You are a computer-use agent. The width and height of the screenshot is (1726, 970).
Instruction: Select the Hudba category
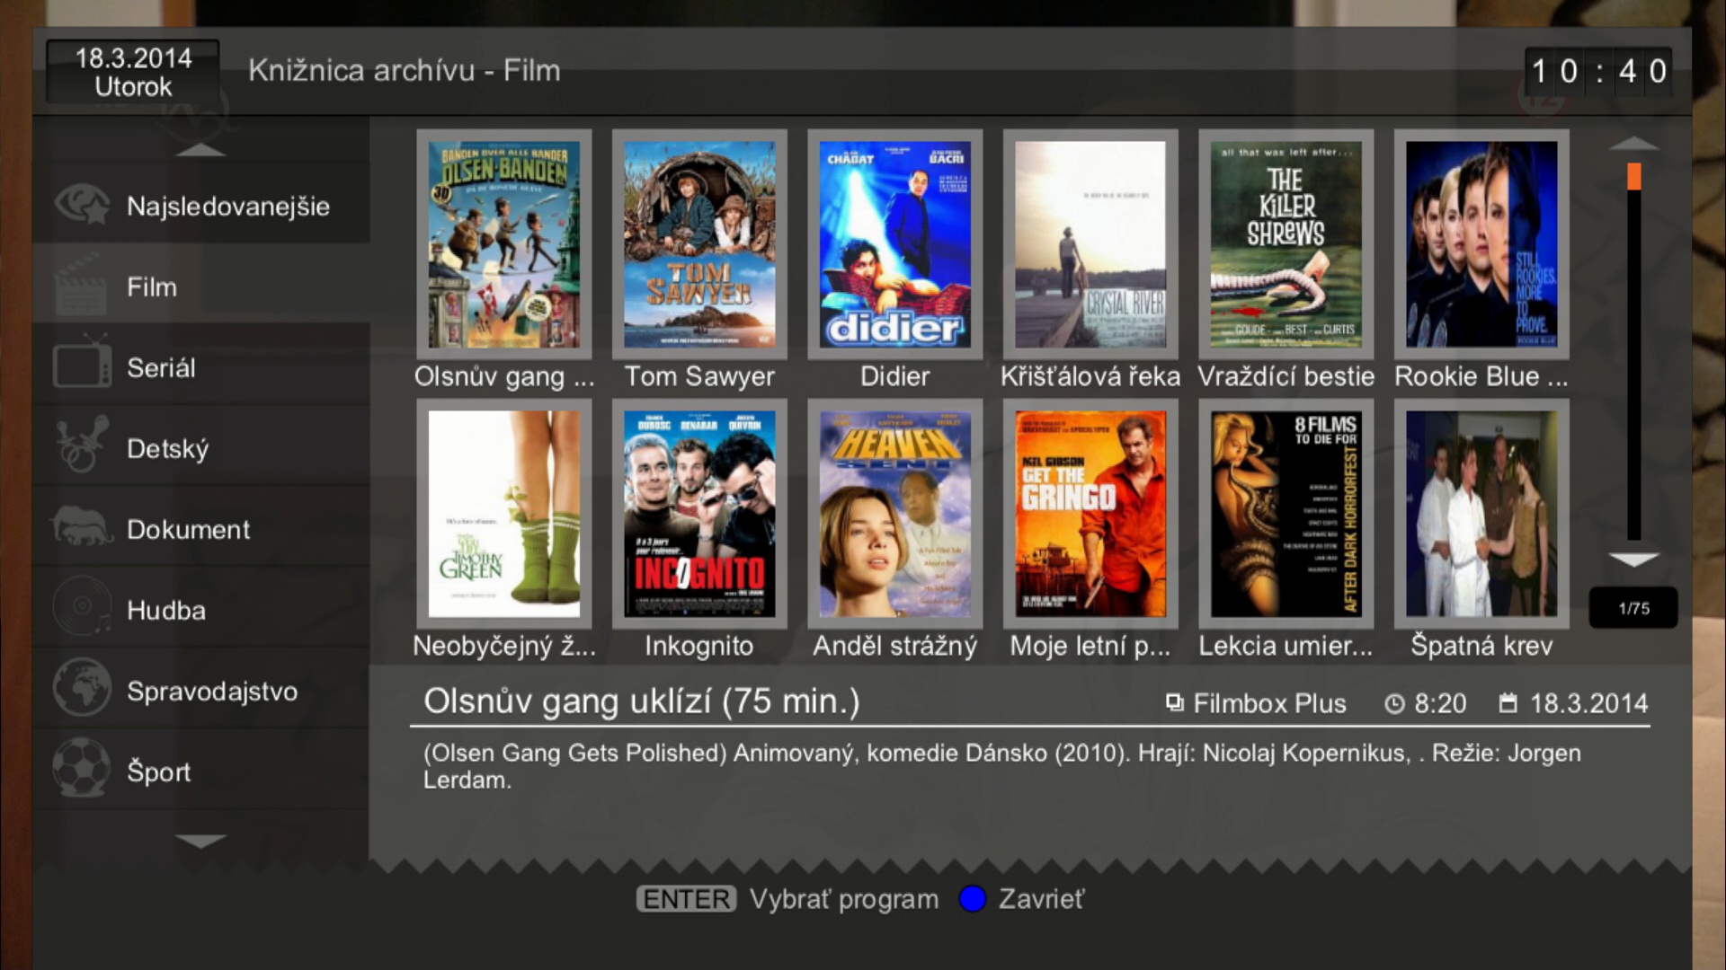point(201,610)
